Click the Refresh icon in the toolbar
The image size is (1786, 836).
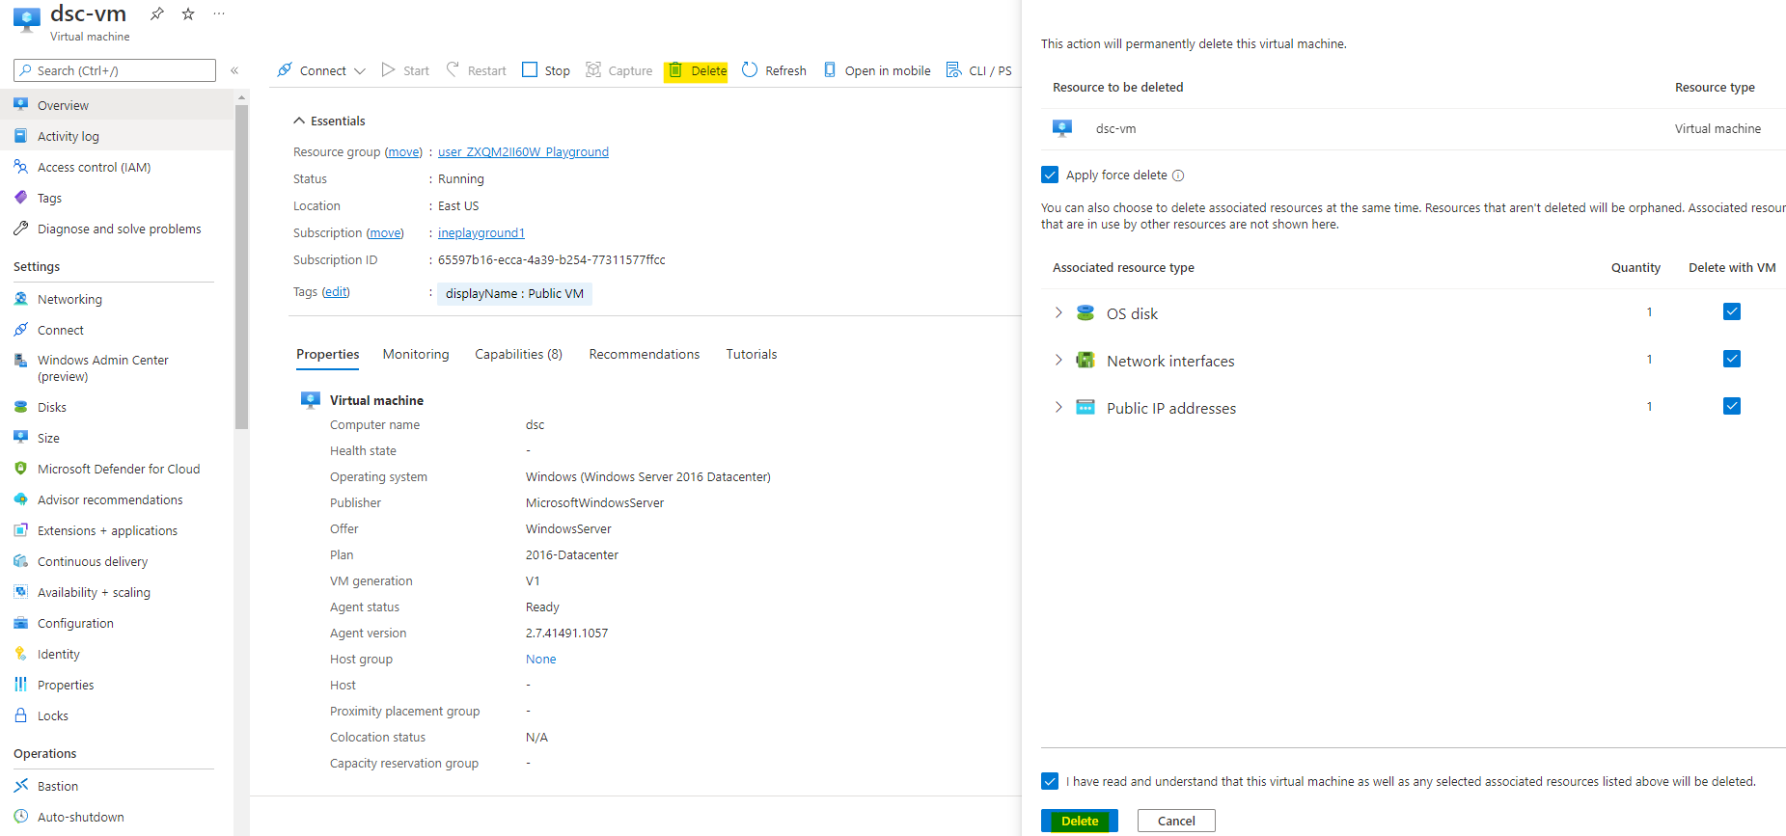[750, 69]
